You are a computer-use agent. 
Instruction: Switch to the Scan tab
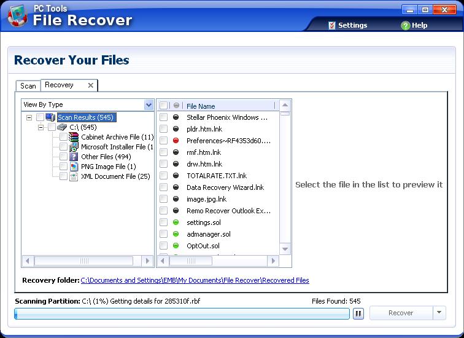click(28, 86)
